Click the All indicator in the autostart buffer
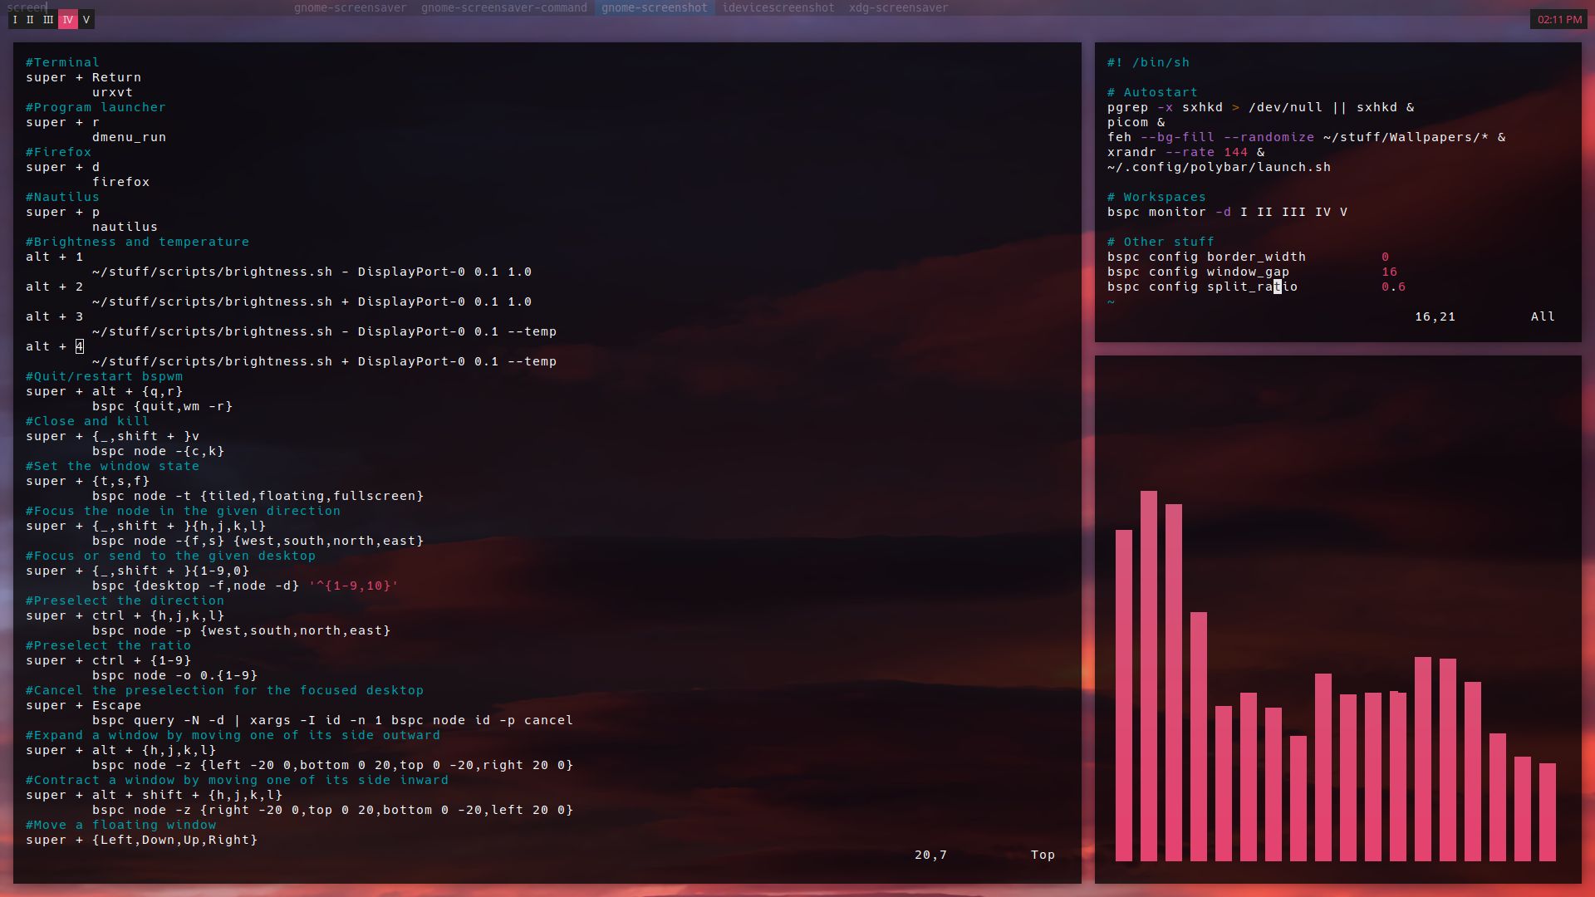The height and width of the screenshot is (897, 1595). [x=1542, y=316]
